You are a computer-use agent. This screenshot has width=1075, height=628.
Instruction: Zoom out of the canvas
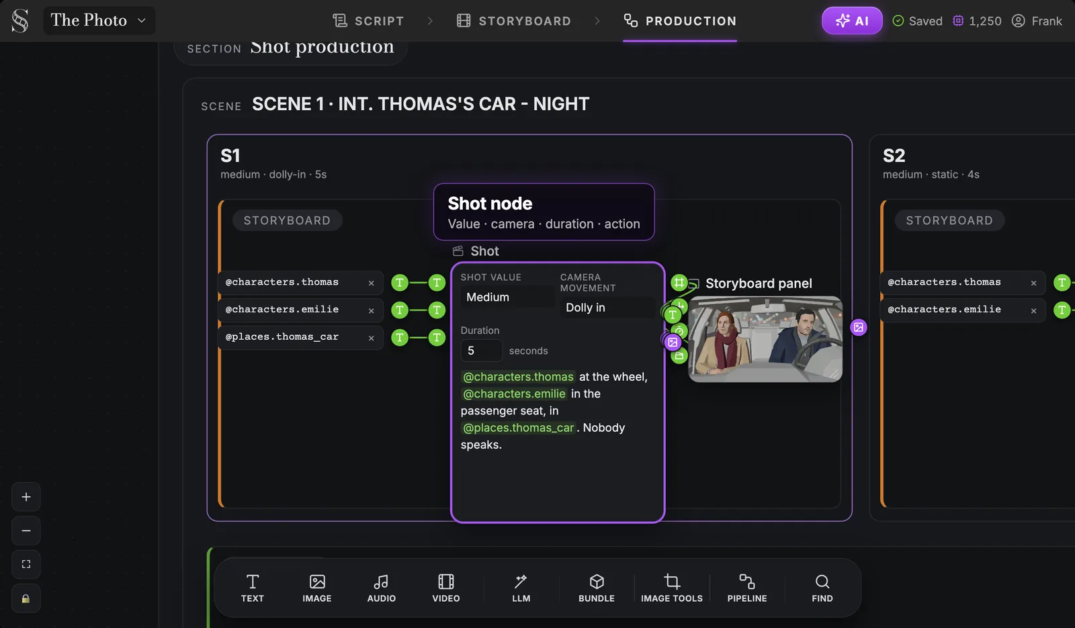[x=26, y=531]
